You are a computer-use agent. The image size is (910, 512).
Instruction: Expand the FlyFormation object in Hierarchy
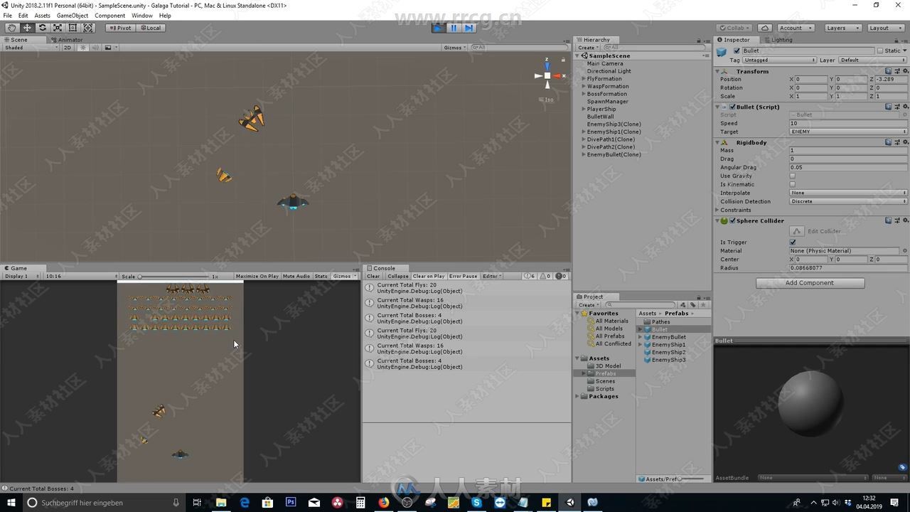coord(583,78)
